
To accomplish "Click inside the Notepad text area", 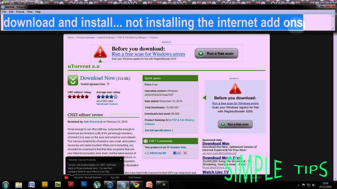I will point(166,22).
